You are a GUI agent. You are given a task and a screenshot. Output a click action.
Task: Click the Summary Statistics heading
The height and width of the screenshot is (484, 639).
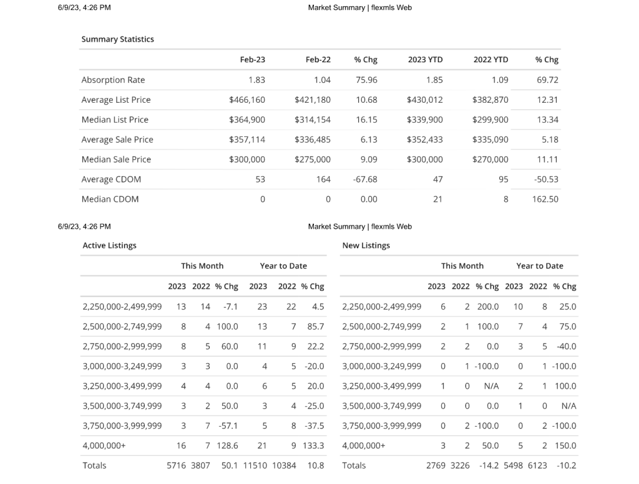point(117,39)
